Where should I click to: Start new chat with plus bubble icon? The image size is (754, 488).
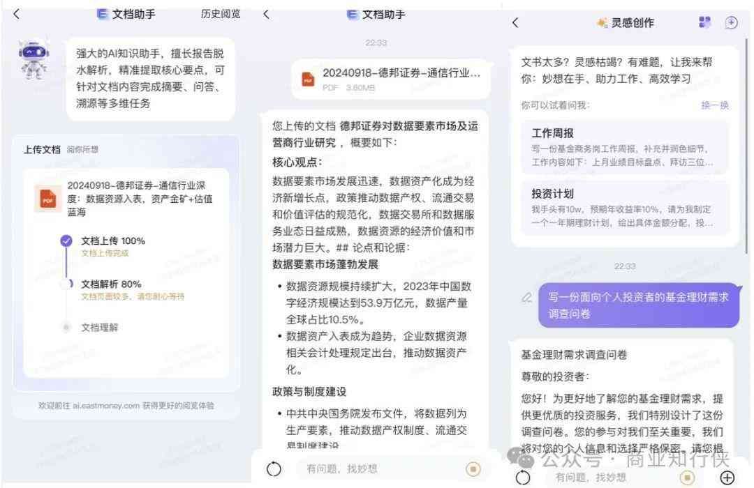coord(731,22)
